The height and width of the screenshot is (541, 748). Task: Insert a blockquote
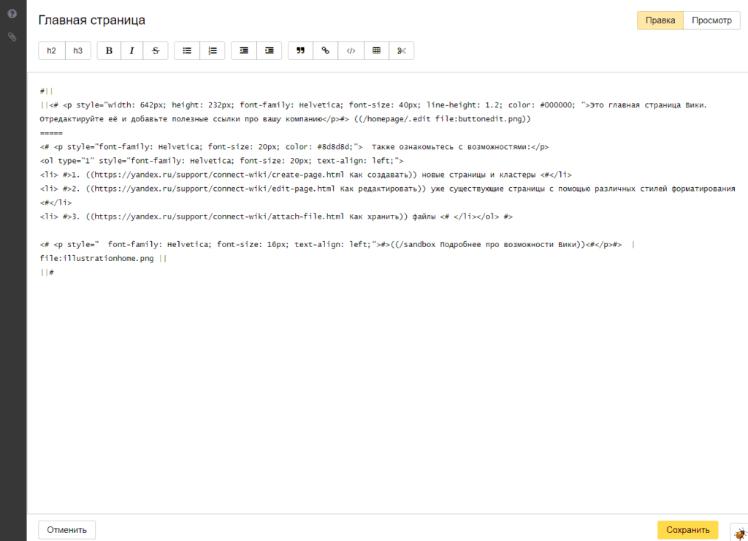pyautogui.click(x=300, y=50)
